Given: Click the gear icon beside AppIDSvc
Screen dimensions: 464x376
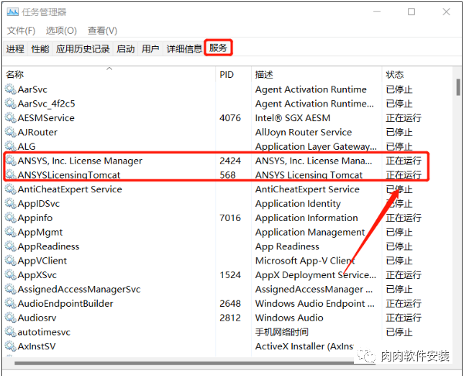Looking at the screenshot, I should [10, 203].
